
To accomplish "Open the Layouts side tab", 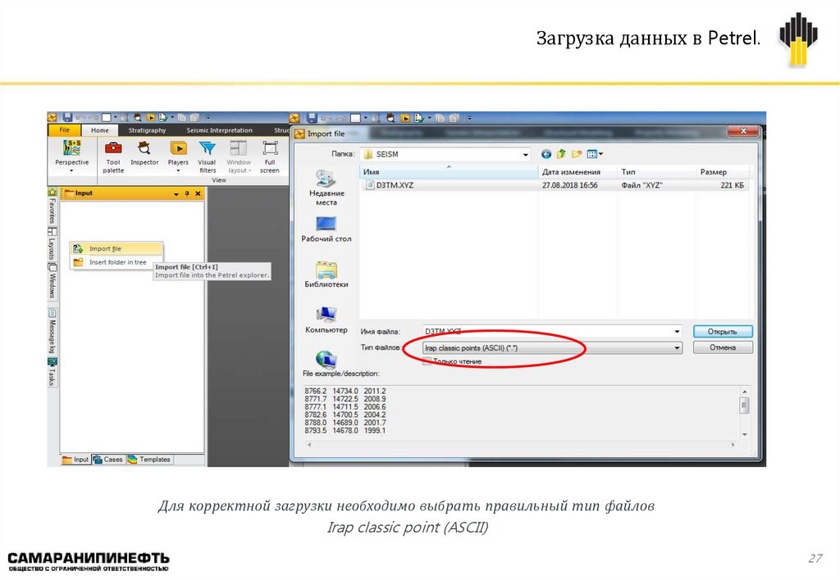I will pyautogui.click(x=52, y=243).
